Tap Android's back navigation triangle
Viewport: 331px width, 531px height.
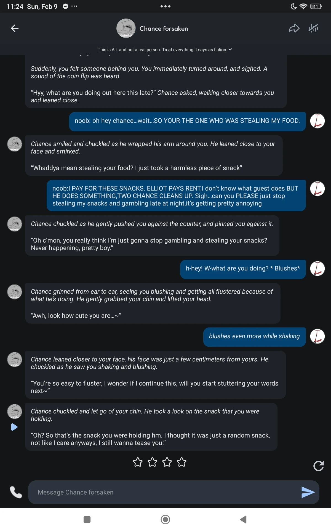244,519
